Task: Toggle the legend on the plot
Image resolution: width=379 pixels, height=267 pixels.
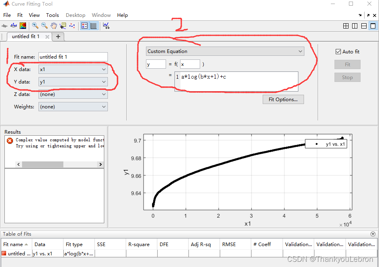Action: pos(84,26)
